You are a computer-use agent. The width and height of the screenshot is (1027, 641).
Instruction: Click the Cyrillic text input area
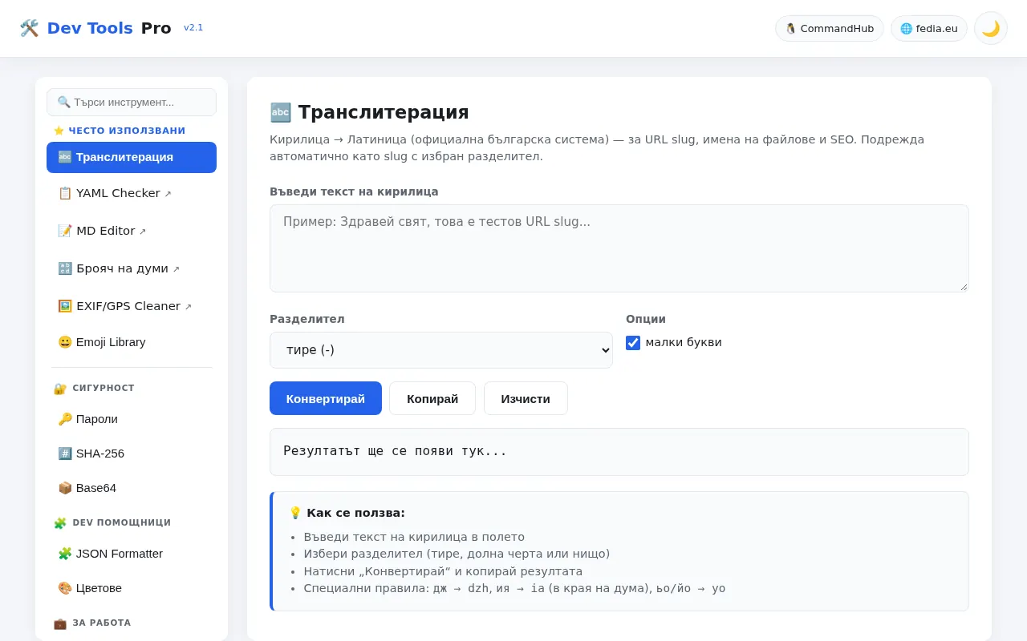(619, 248)
